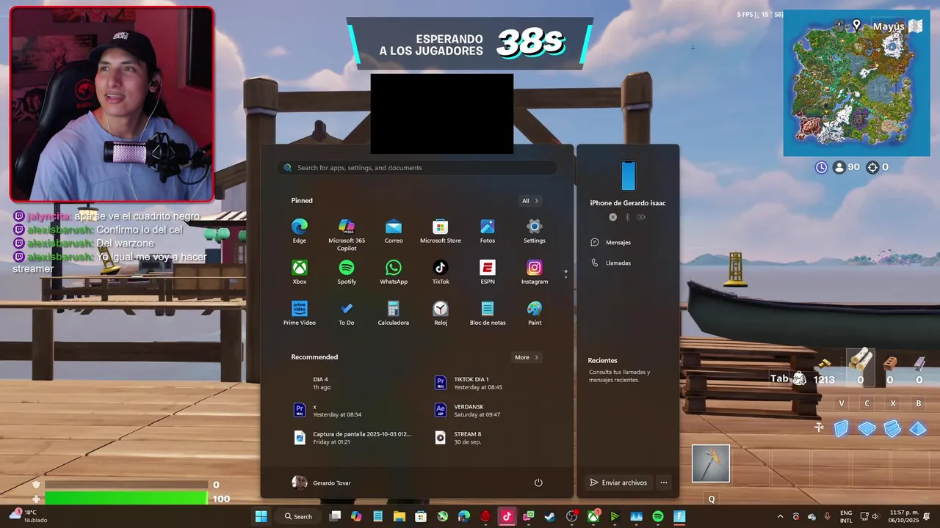The width and height of the screenshot is (940, 528).
Task: Click Enviar archivos button
Action: tap(618, 483)
